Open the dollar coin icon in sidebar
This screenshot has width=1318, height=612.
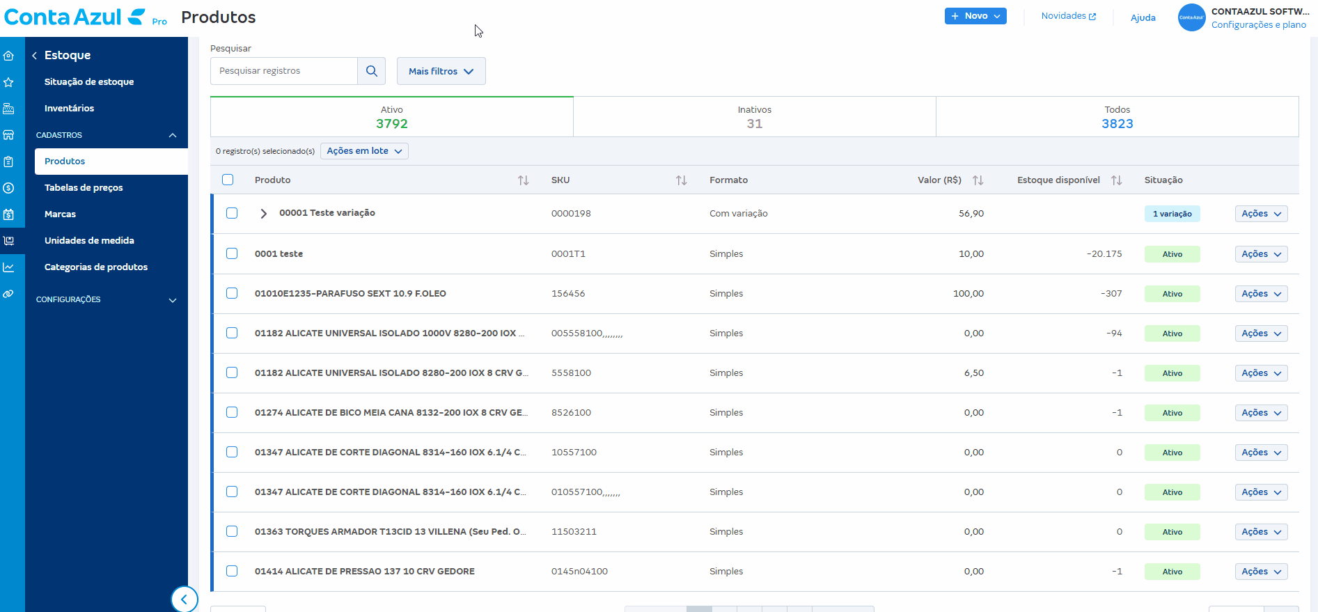tap(8, 188)
